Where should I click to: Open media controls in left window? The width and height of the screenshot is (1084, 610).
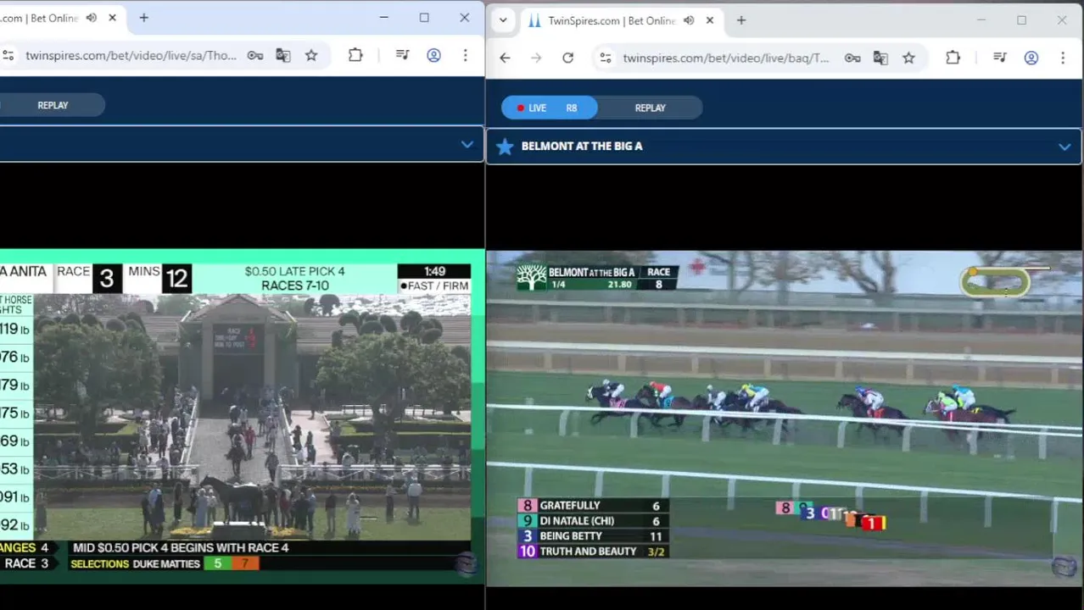(x=403, y=55)
